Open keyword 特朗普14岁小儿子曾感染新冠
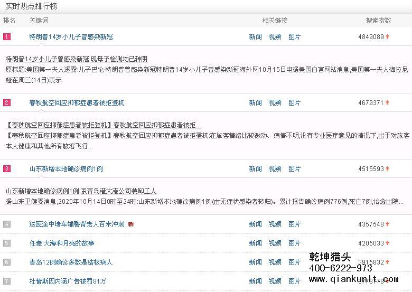Image resolution: width=412 pixels, height=292 pixels. pyautogui.click(x=71, y=37)
